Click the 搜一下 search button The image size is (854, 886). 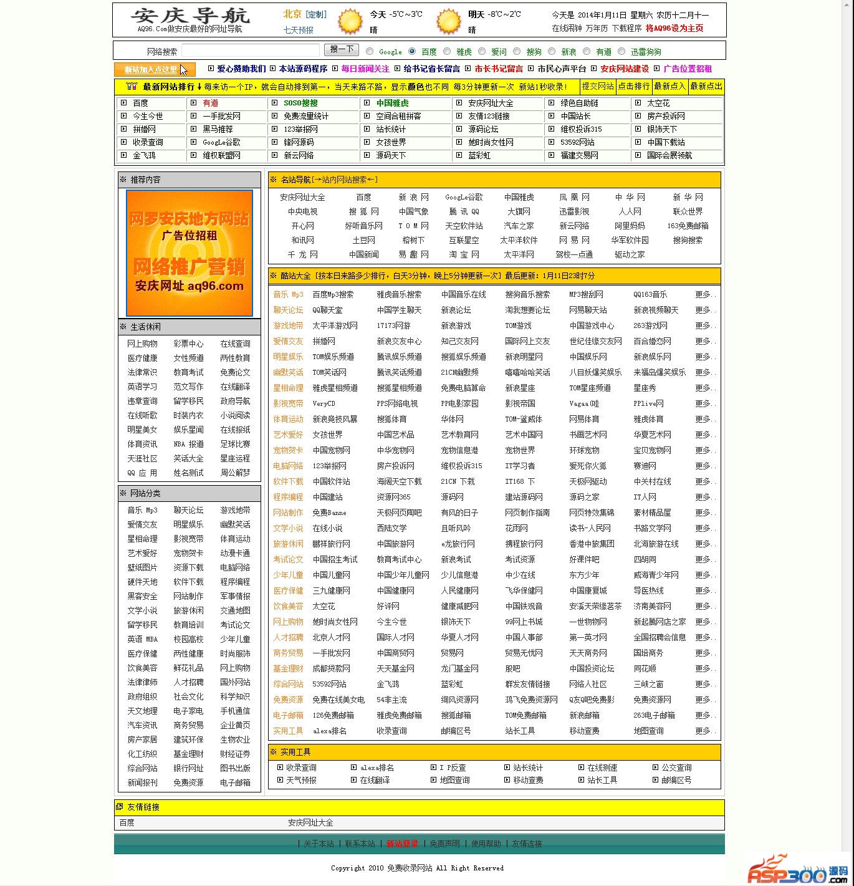[342, 50]
